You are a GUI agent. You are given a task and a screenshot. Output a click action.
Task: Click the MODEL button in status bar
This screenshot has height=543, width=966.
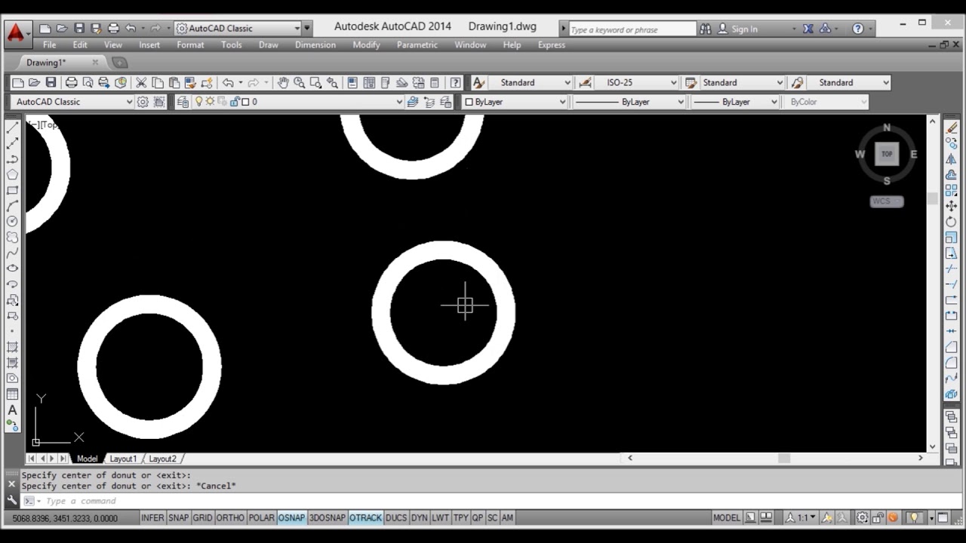coord(727,518)
